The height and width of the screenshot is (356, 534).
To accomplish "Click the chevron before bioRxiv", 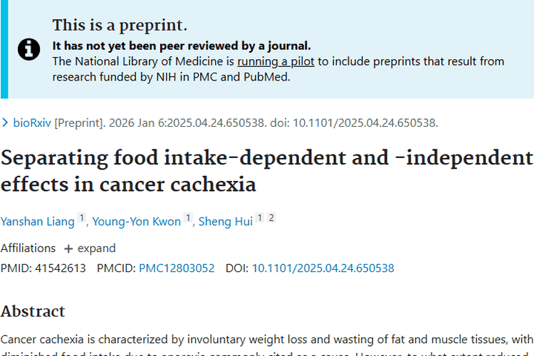I will [x=6, y=122].
